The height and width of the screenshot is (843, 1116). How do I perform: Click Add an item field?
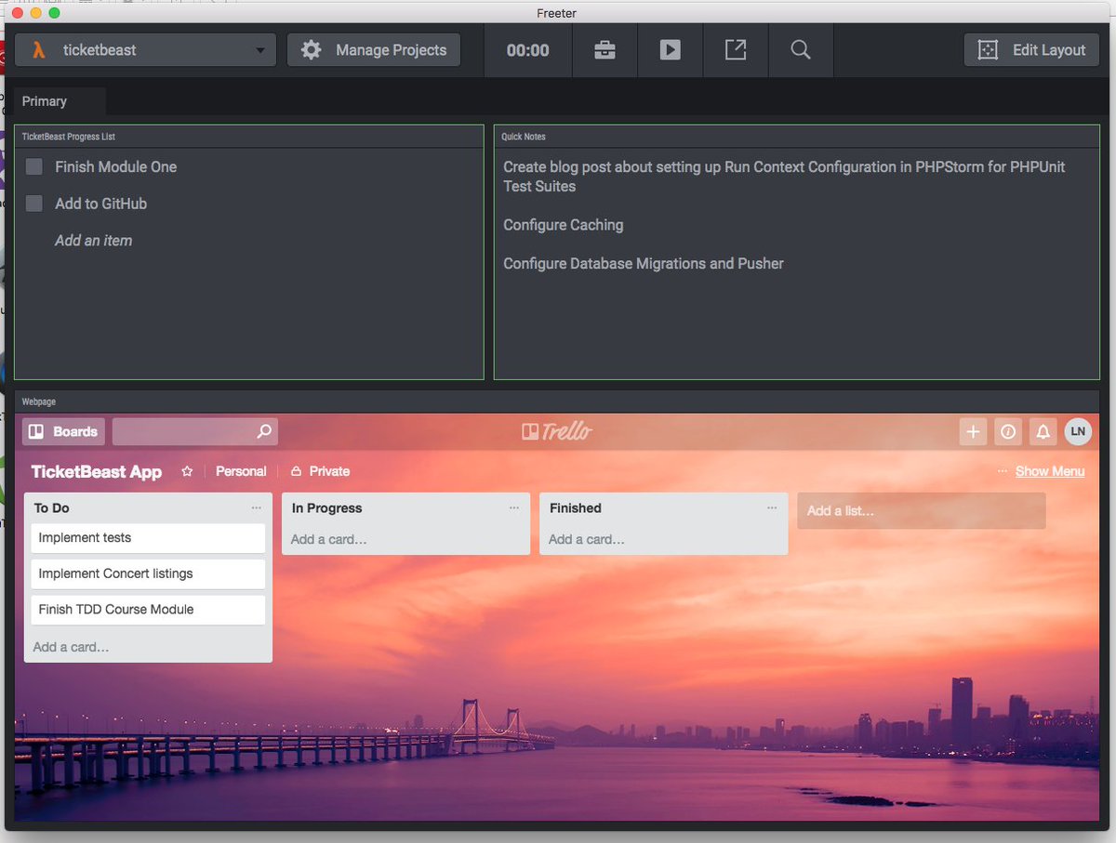click(x=93, y=240)
